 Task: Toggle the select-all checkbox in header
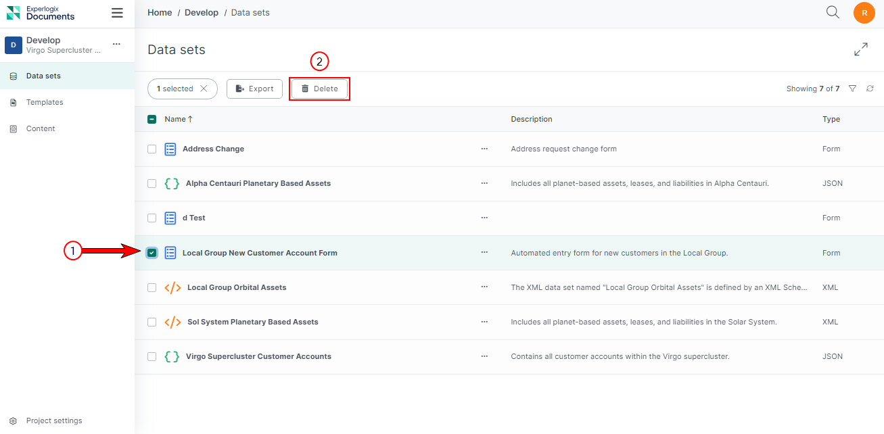click(152, 119)
